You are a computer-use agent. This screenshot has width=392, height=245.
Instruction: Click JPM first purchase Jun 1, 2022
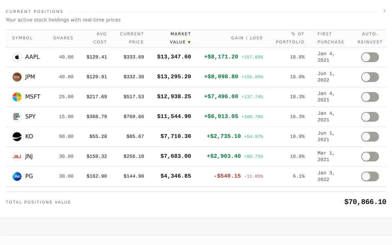[x=326, y=77]
